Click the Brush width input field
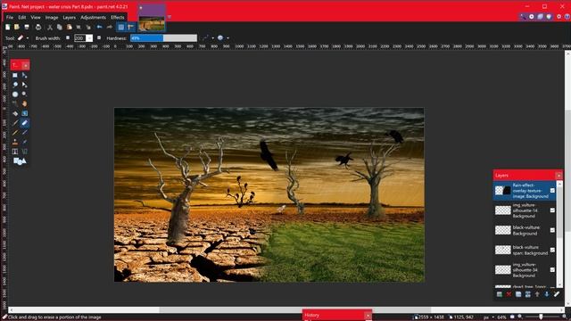 point(79,37)
